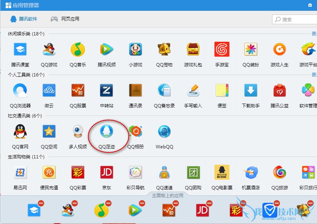Click the 主面板上的应用 panel label
The image size is (317, 224).
pyautogui.click(x=168, y=196)
